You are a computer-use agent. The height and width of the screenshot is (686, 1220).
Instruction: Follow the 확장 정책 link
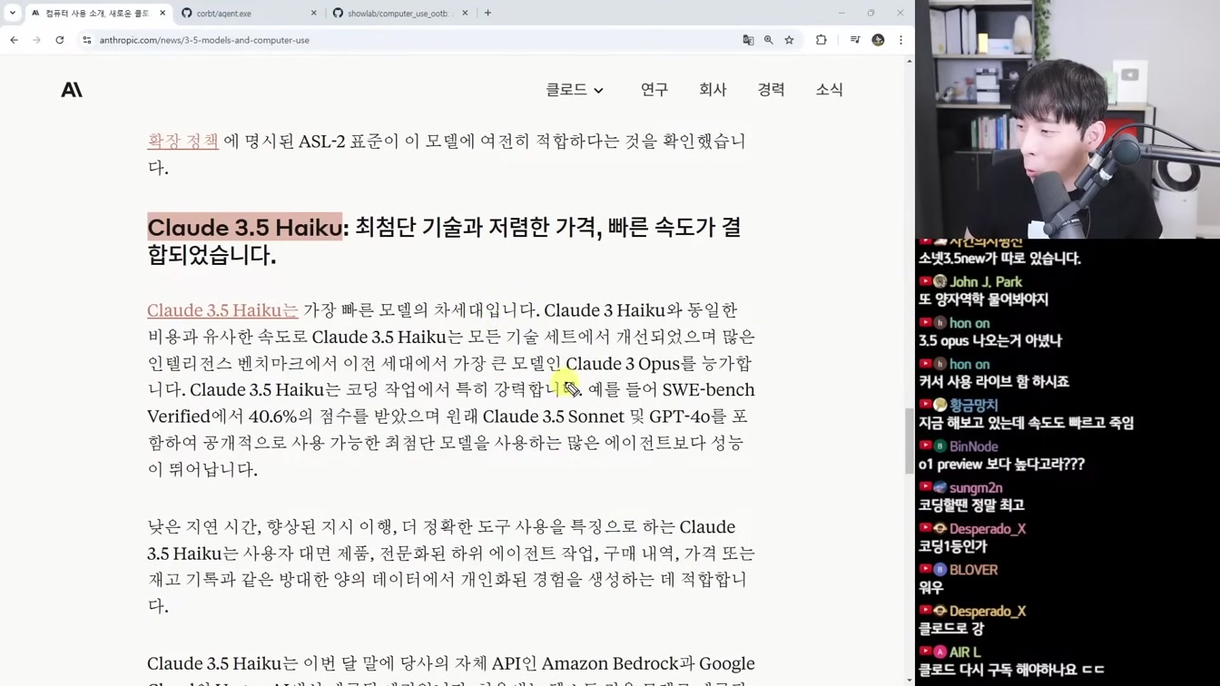(182, 141)
